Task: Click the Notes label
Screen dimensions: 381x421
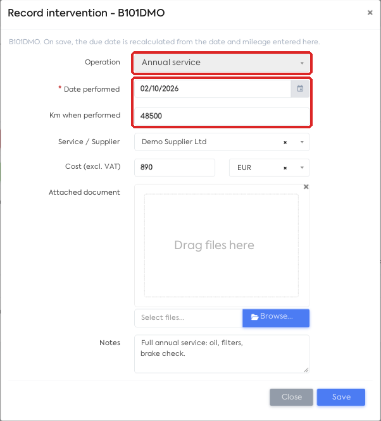Action: click(x=109, y=343)
